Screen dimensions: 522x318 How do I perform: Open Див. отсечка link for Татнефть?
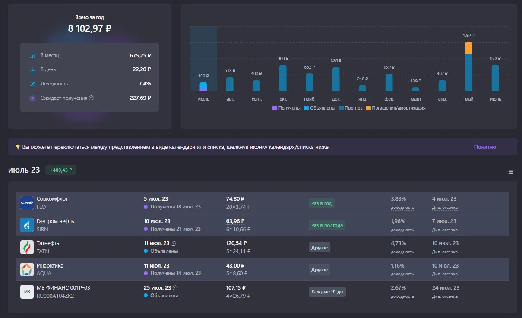point(445,252)
